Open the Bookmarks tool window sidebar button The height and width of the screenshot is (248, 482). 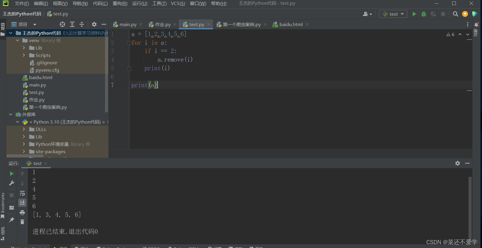click(3, 206)
